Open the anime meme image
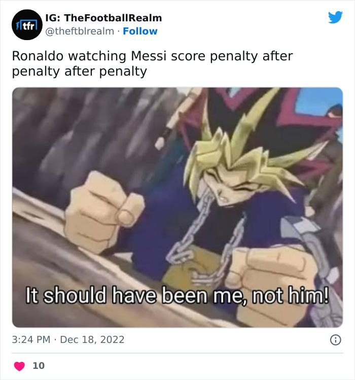 [x=177, y=208]
